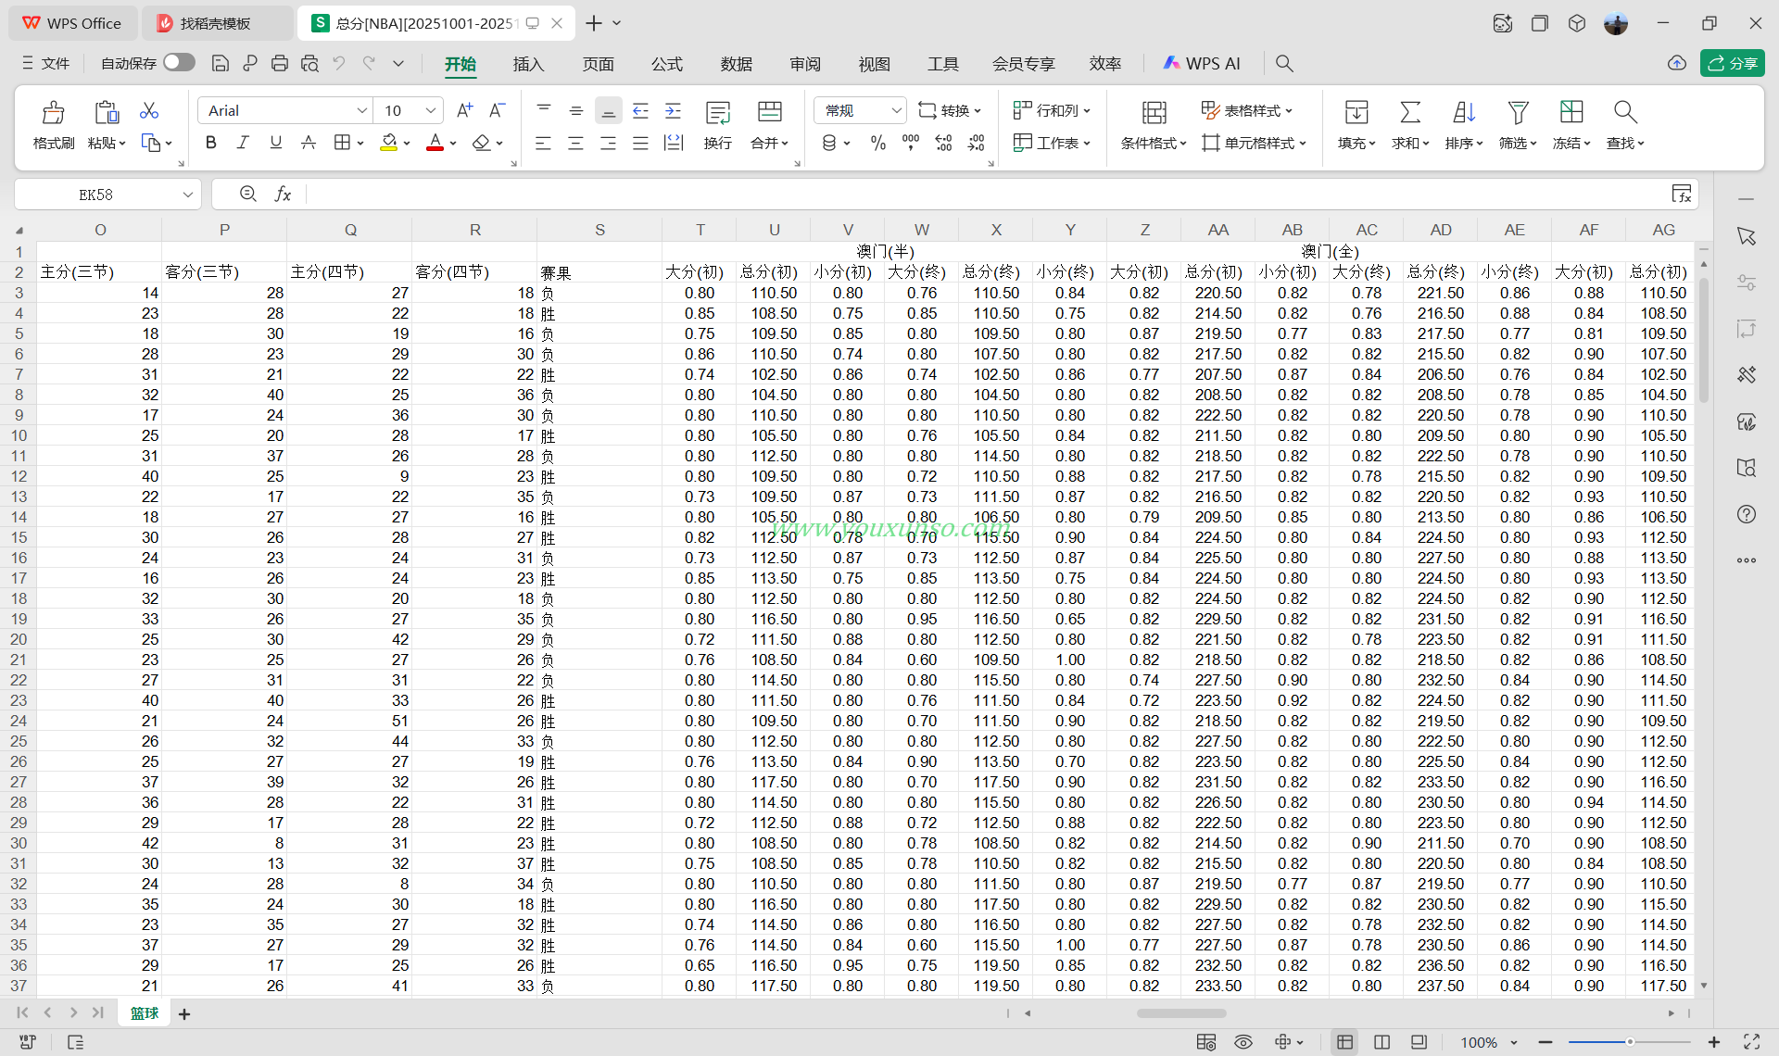The width and height of the screenshot is (1779, 1056).
Task: Open a new tab with plus icon
Action: point(594,23)
